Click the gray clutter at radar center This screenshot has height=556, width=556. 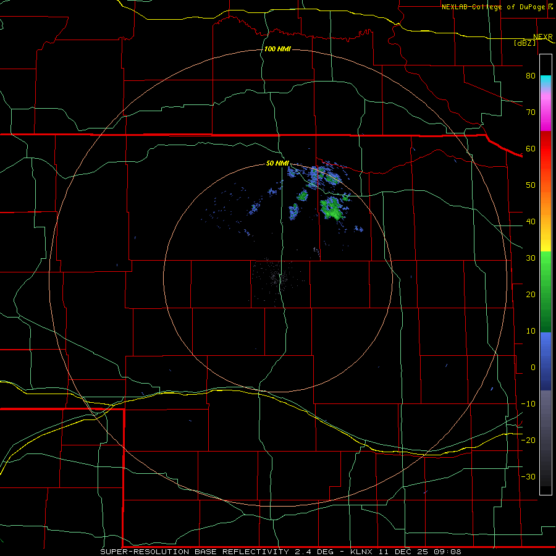tap(277, 277)
